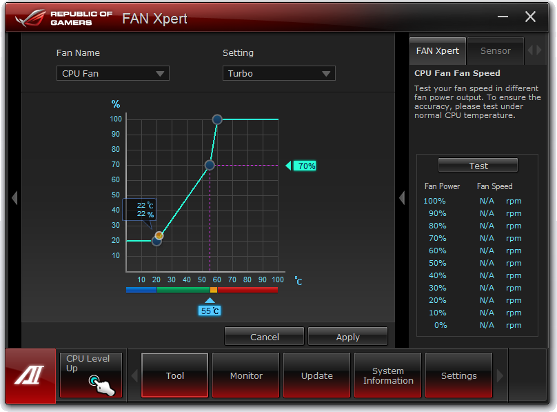This screenshot has width=557, height=412.
Task: Select the 70% curve control point
Action: pos(210,165)
